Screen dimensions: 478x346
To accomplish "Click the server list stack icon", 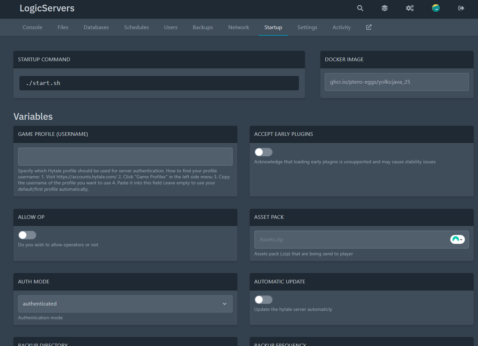I will (384, 8).
